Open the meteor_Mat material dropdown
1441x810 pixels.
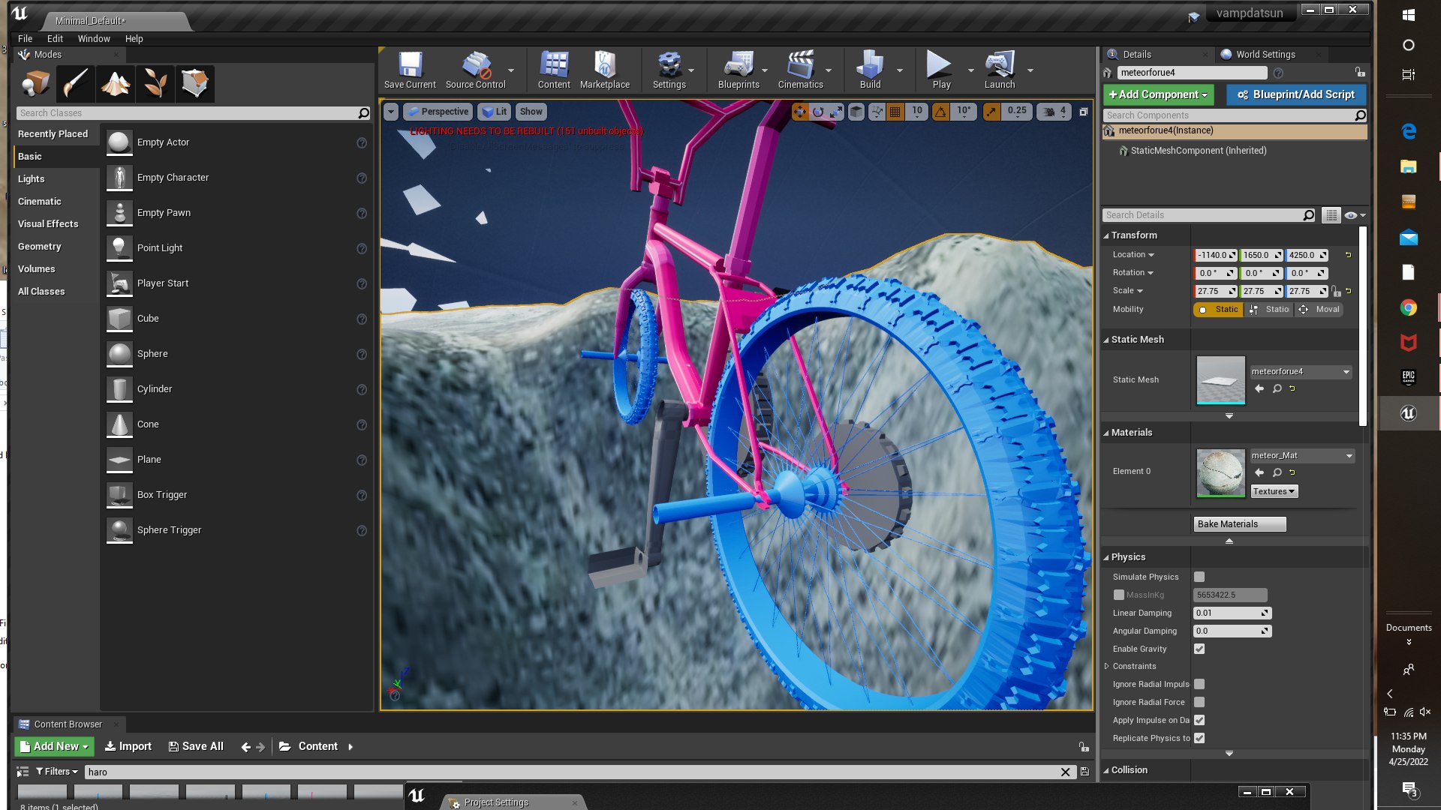tap(1302, 455)
